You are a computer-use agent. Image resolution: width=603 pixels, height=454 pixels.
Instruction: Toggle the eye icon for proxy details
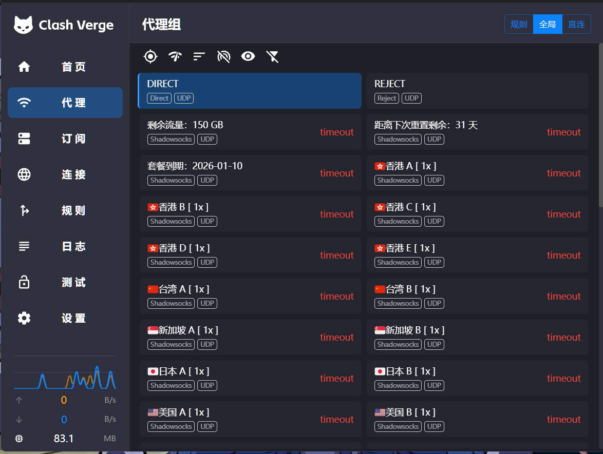(248, 56)
